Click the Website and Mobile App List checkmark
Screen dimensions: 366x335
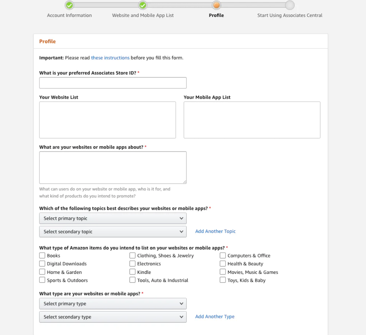(x=143, y=5)
